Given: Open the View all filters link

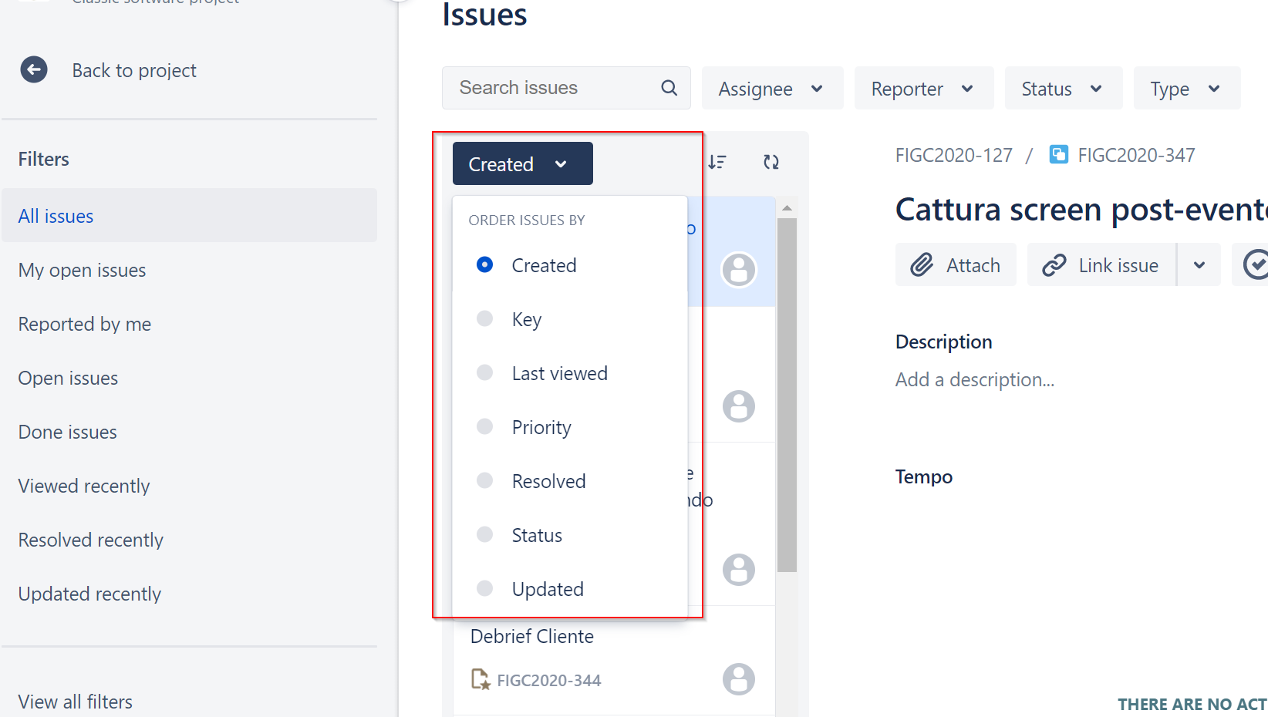Looking at the screenshot, I should 76,702.
